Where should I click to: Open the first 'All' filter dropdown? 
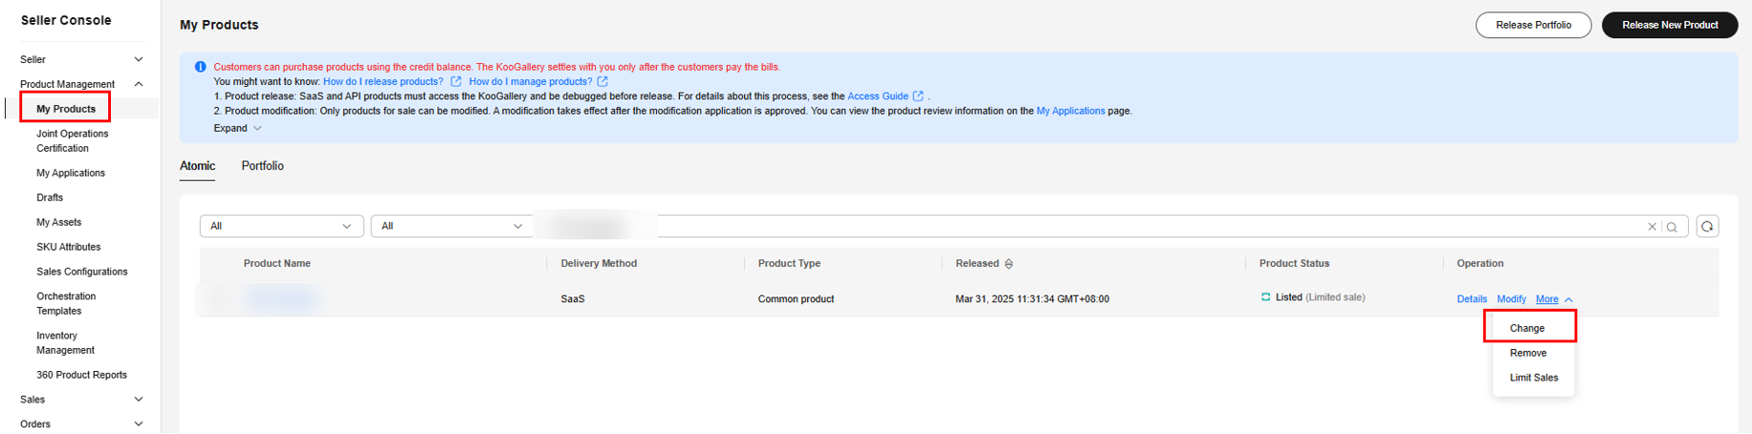[281, 227]
